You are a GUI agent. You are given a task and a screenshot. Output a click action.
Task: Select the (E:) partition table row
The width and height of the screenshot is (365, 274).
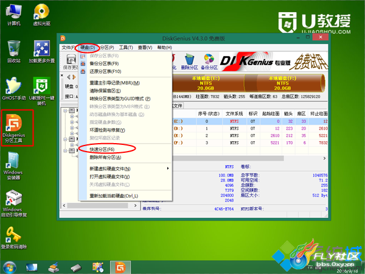pyautogui.click(x=250, y=136)
